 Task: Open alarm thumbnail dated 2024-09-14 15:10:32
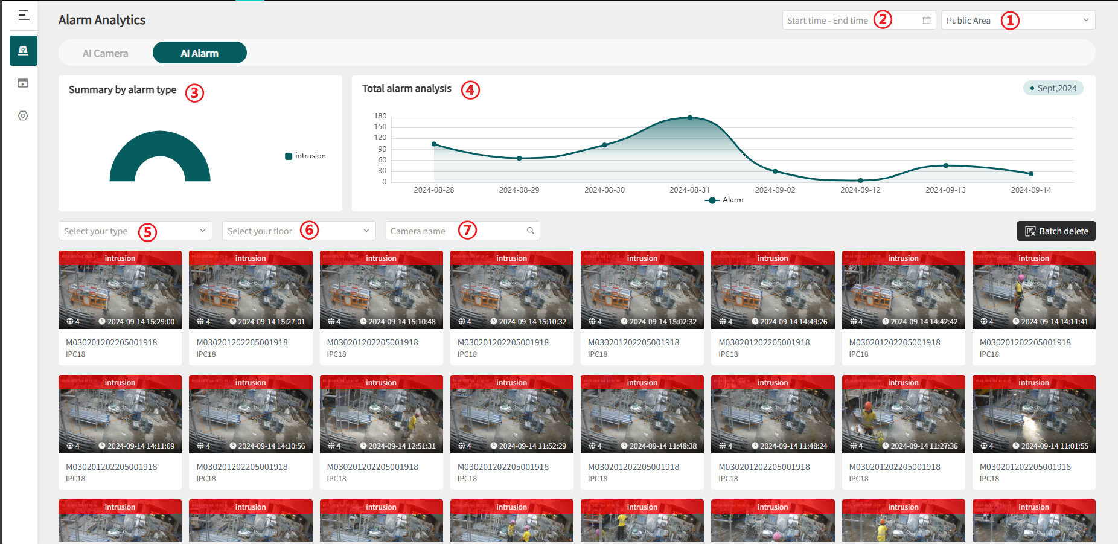pyautogui.click(x=512, y=290)
